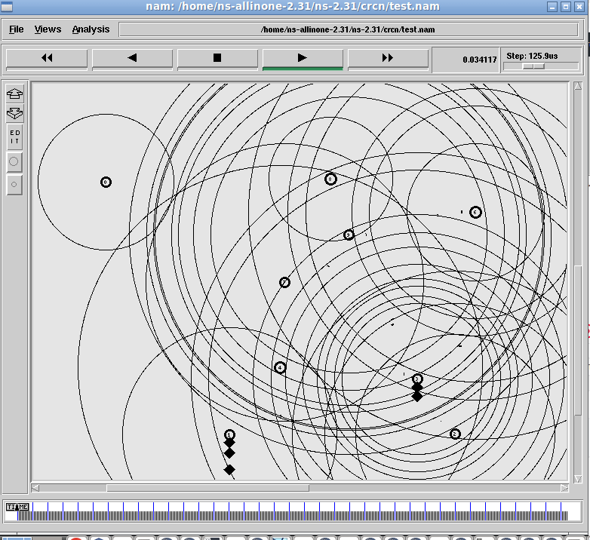
Task: Click the rewind playback button
Action: [47, 58]
